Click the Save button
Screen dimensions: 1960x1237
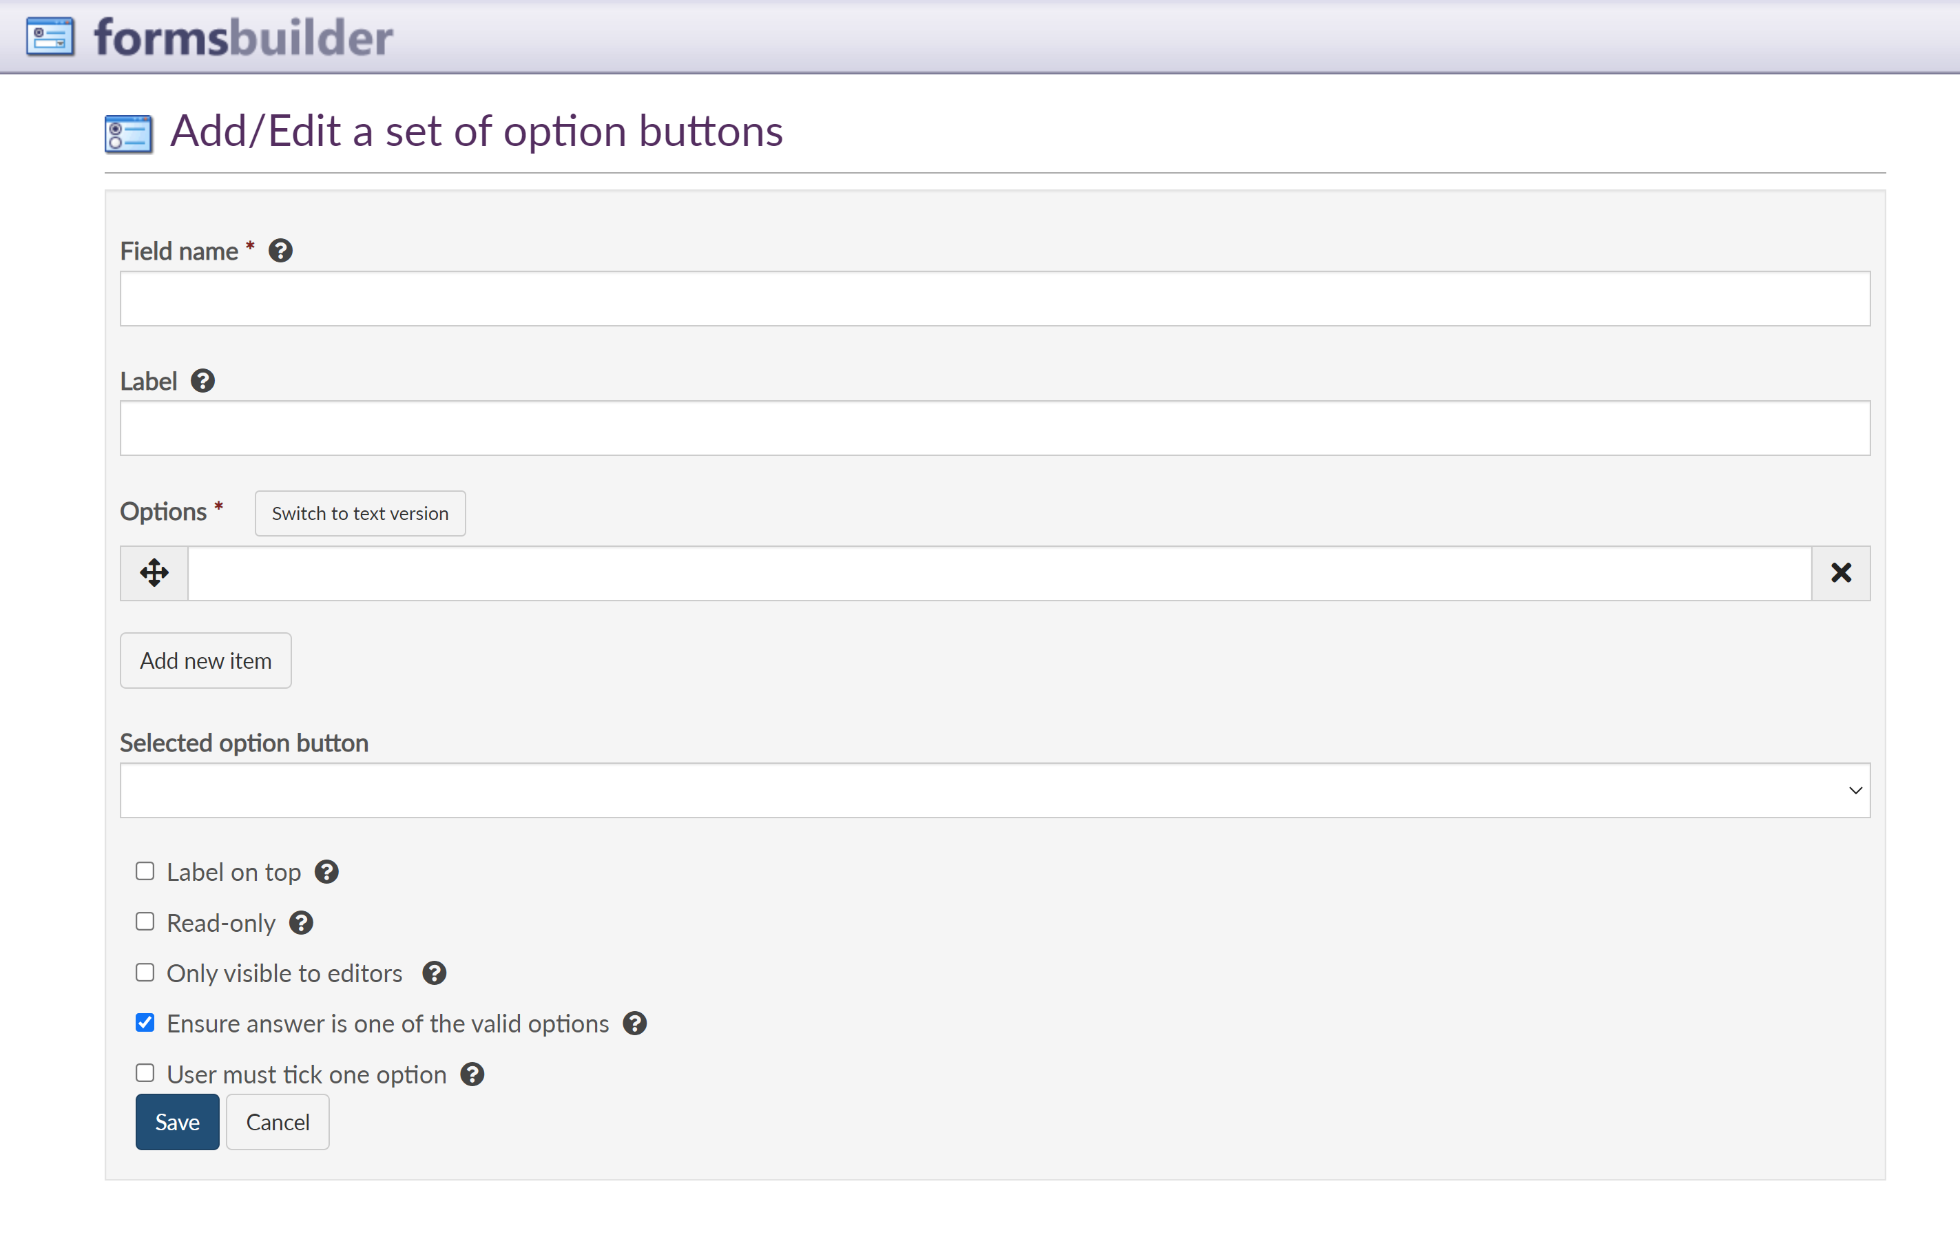[176, 1122]
